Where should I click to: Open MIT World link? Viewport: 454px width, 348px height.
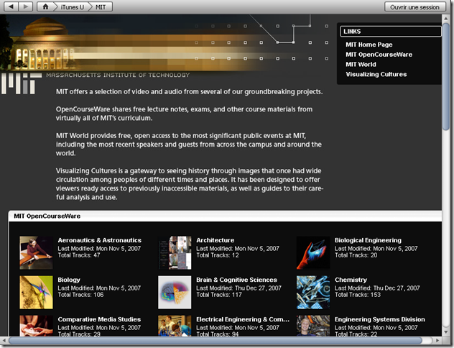click(361, 64)
